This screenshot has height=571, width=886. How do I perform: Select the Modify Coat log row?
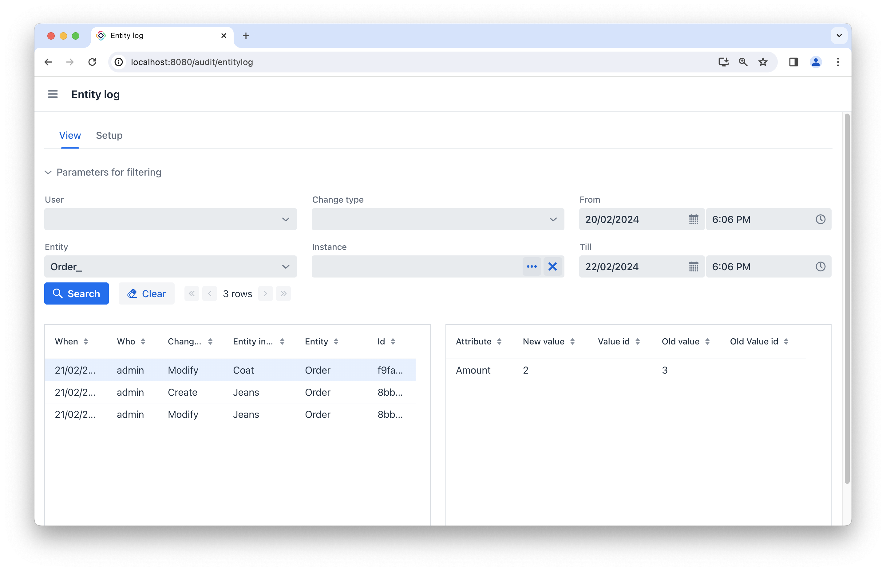point(230,370)
